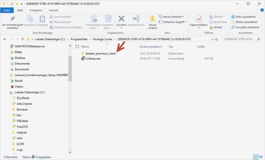Image resolution: width=265 pixels, height=160 pixels.
Task: Click the properties checkmark in title bar
Action: click(x=12, y=4)
